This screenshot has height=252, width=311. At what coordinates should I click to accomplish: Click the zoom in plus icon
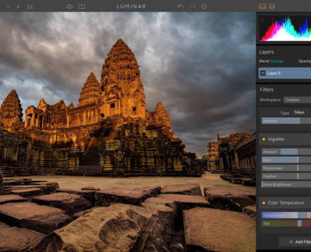pos(18,7)
